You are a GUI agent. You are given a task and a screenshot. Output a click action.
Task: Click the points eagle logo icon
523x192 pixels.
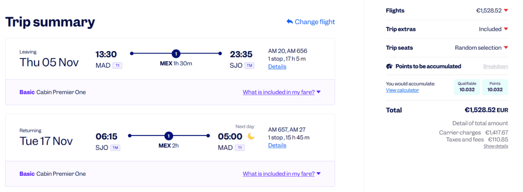(x=389, y=66)
